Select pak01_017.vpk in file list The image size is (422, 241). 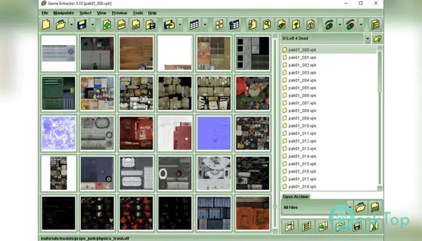coord(329,179)
